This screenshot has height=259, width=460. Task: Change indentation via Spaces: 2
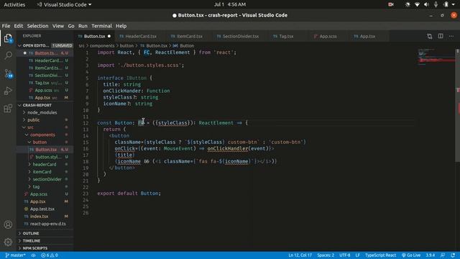(326, 255)
